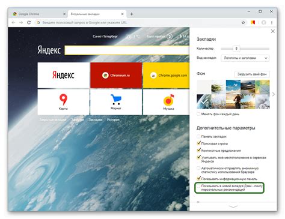This screenshot has width=285, height=219.
Task: Open the Маркет shopping cart tile
Action: pos(116,102)
